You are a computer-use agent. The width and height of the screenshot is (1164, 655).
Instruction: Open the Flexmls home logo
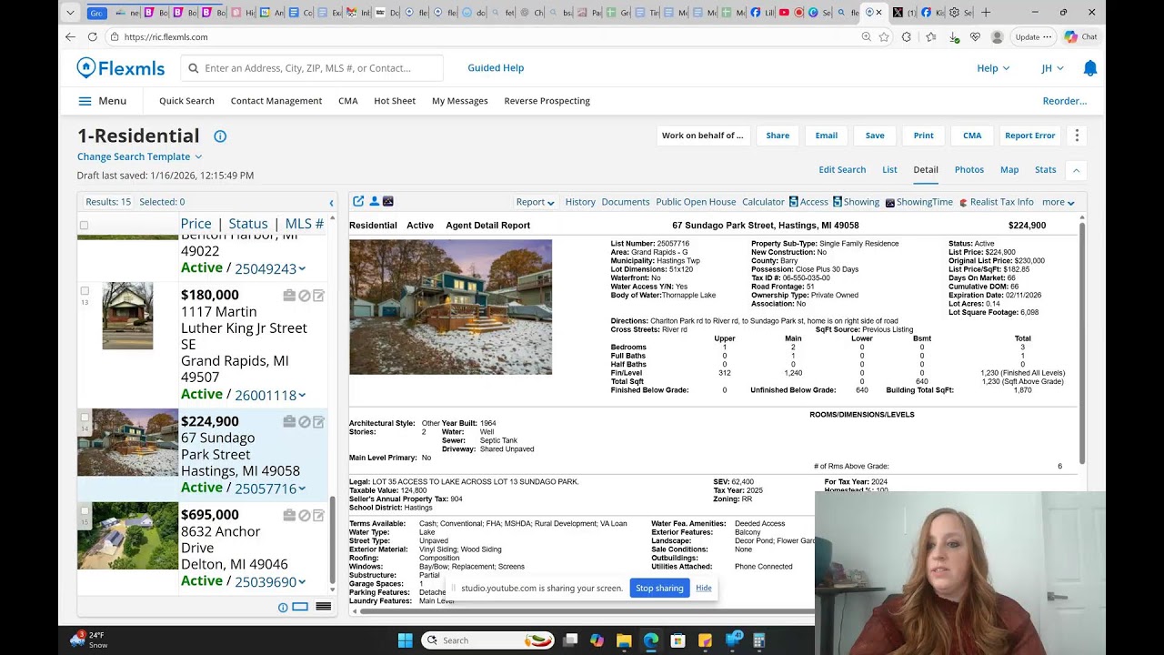[x=121, y=68]
